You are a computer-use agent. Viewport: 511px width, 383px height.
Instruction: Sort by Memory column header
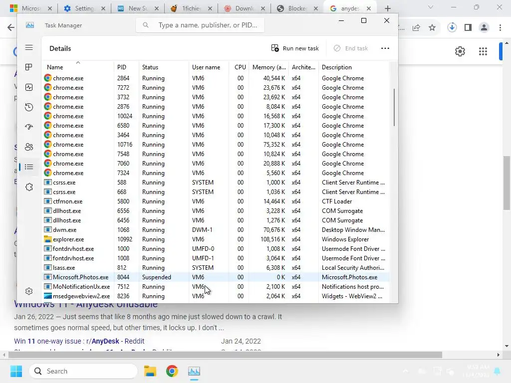(x=269, y=67)
